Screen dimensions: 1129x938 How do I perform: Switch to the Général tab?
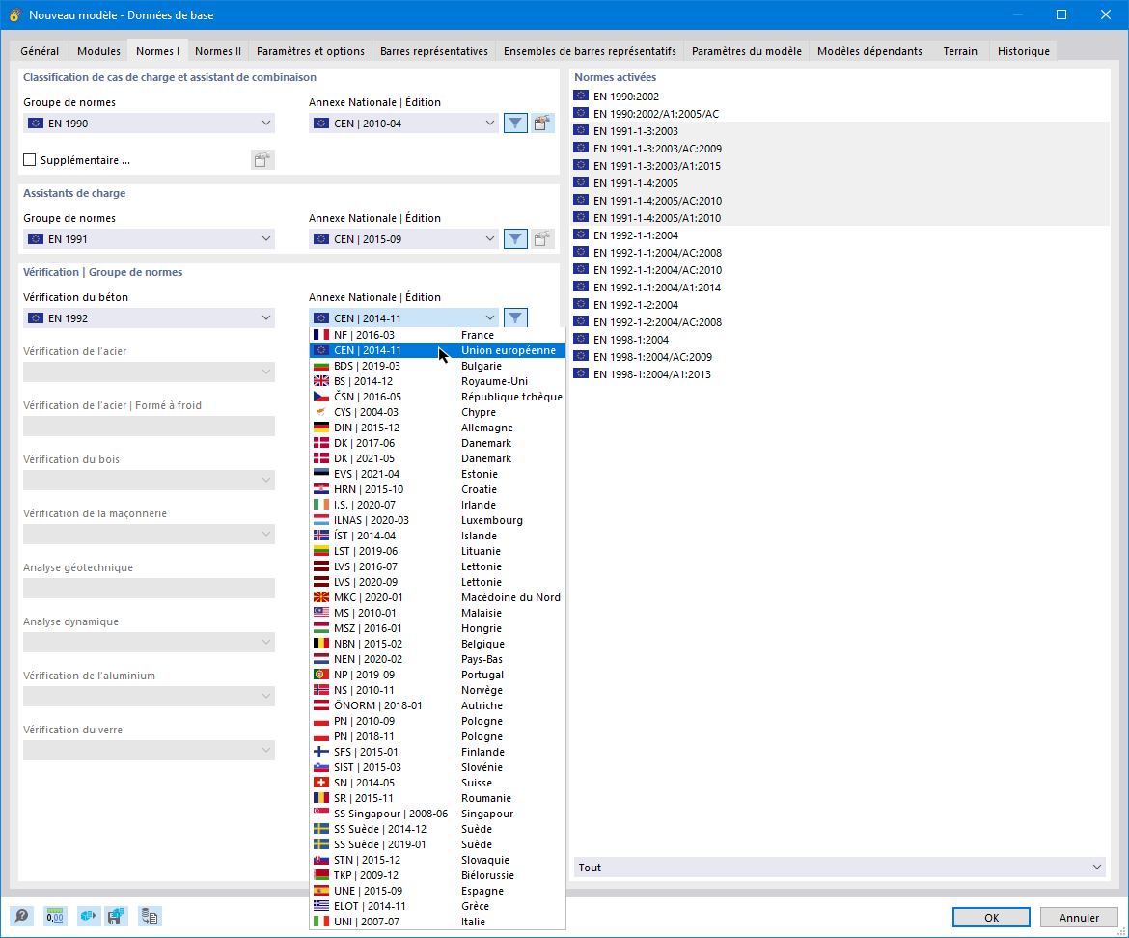40,51
